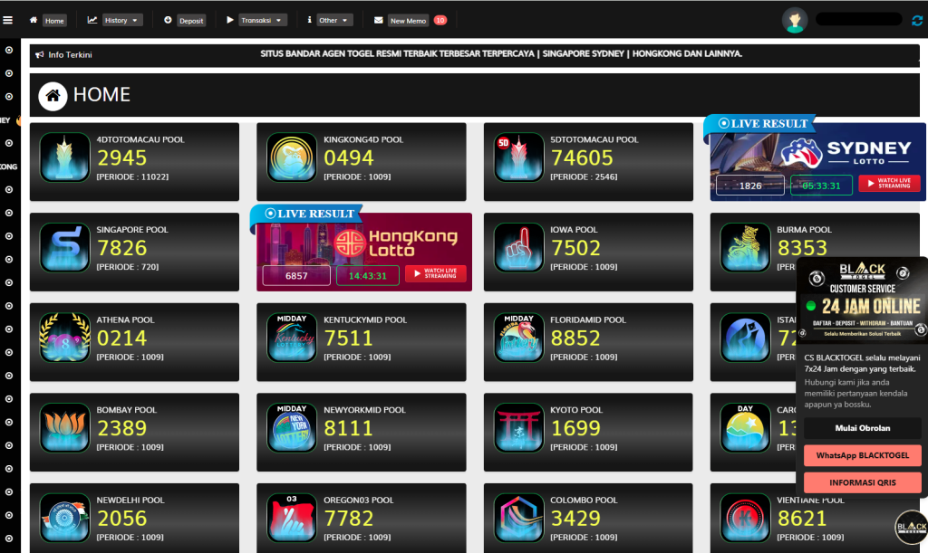Image resolution: width=928 pixels, height=553 pixels.
Task: Click the round house icon beside HOME
Action: [x=53, y=96]
